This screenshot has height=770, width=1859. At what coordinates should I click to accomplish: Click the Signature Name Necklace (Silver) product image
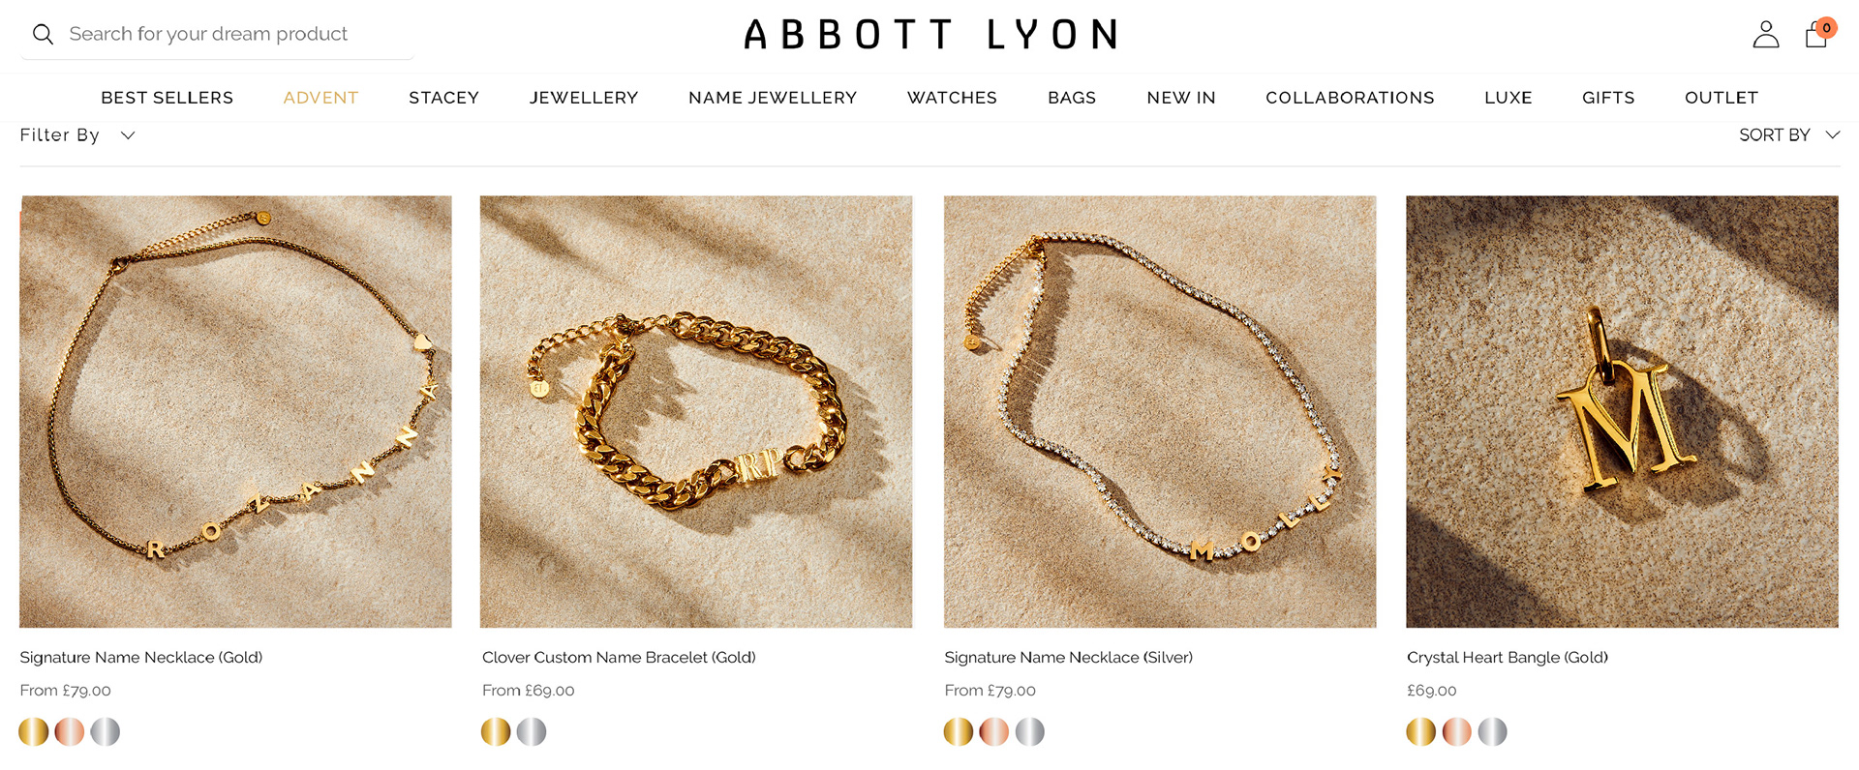pyautogui.click(x=1160, y=412)
